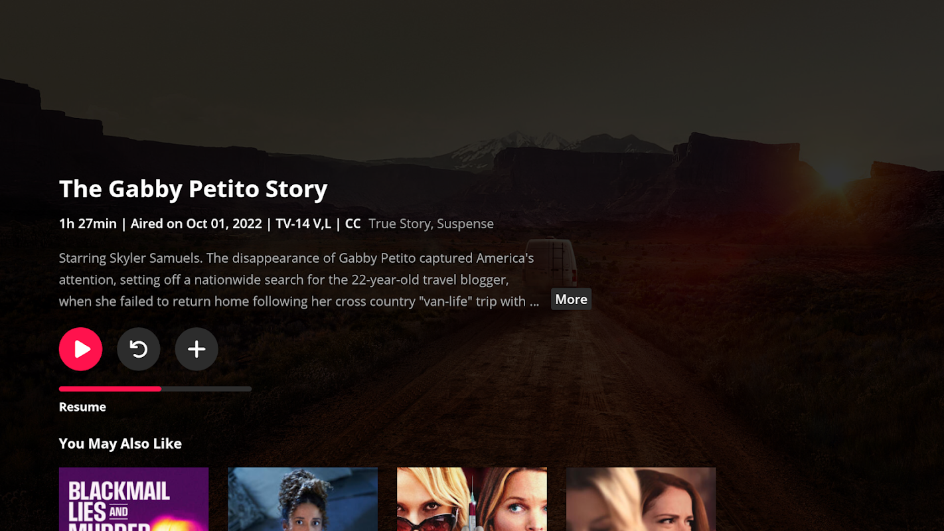Click the 1h 27min runtime text

coord(88,224)
